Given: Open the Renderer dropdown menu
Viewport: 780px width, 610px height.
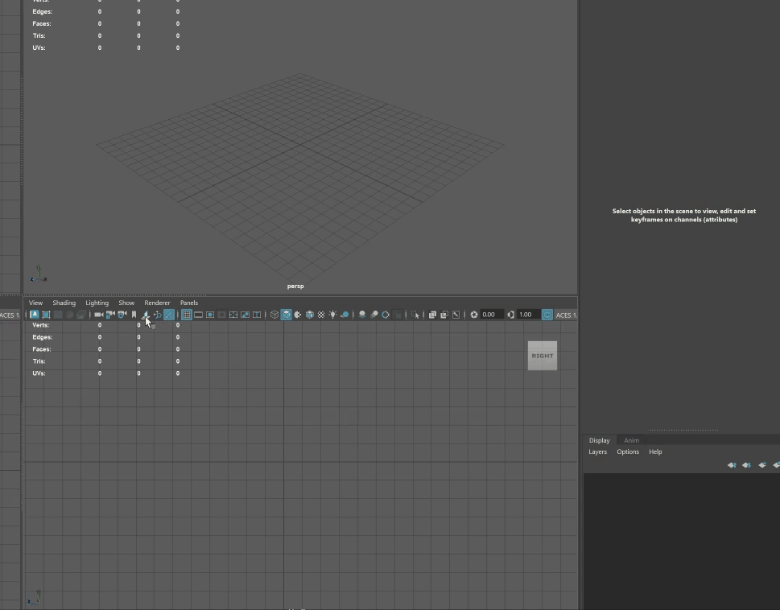Looking at the screenshot, I should (x=157, y=303).
